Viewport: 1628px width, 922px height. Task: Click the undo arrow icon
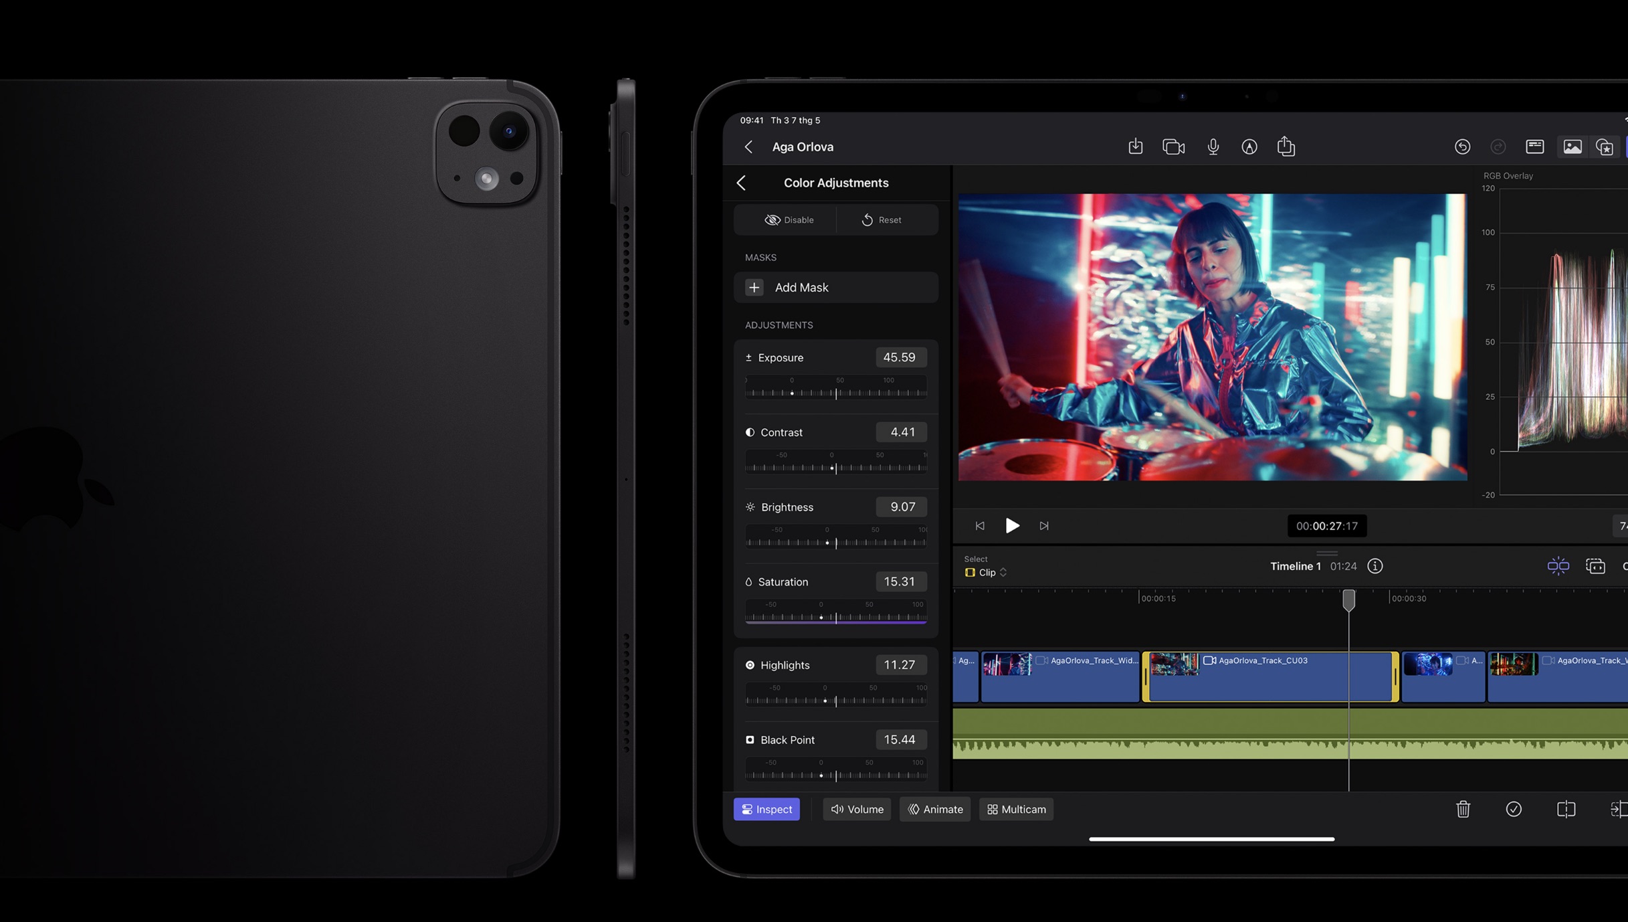point(1462,147)
